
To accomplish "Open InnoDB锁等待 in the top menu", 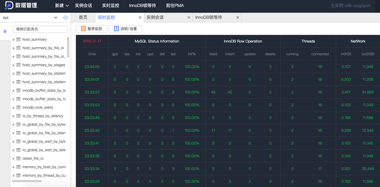I will click(142, 6).
